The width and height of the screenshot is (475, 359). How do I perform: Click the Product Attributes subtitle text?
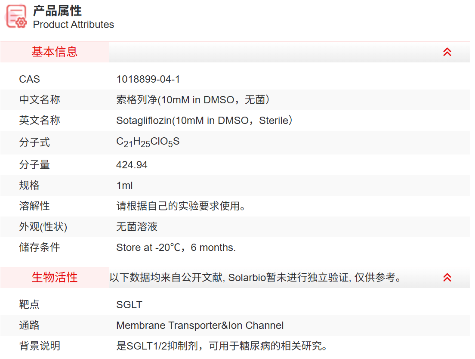73,25
